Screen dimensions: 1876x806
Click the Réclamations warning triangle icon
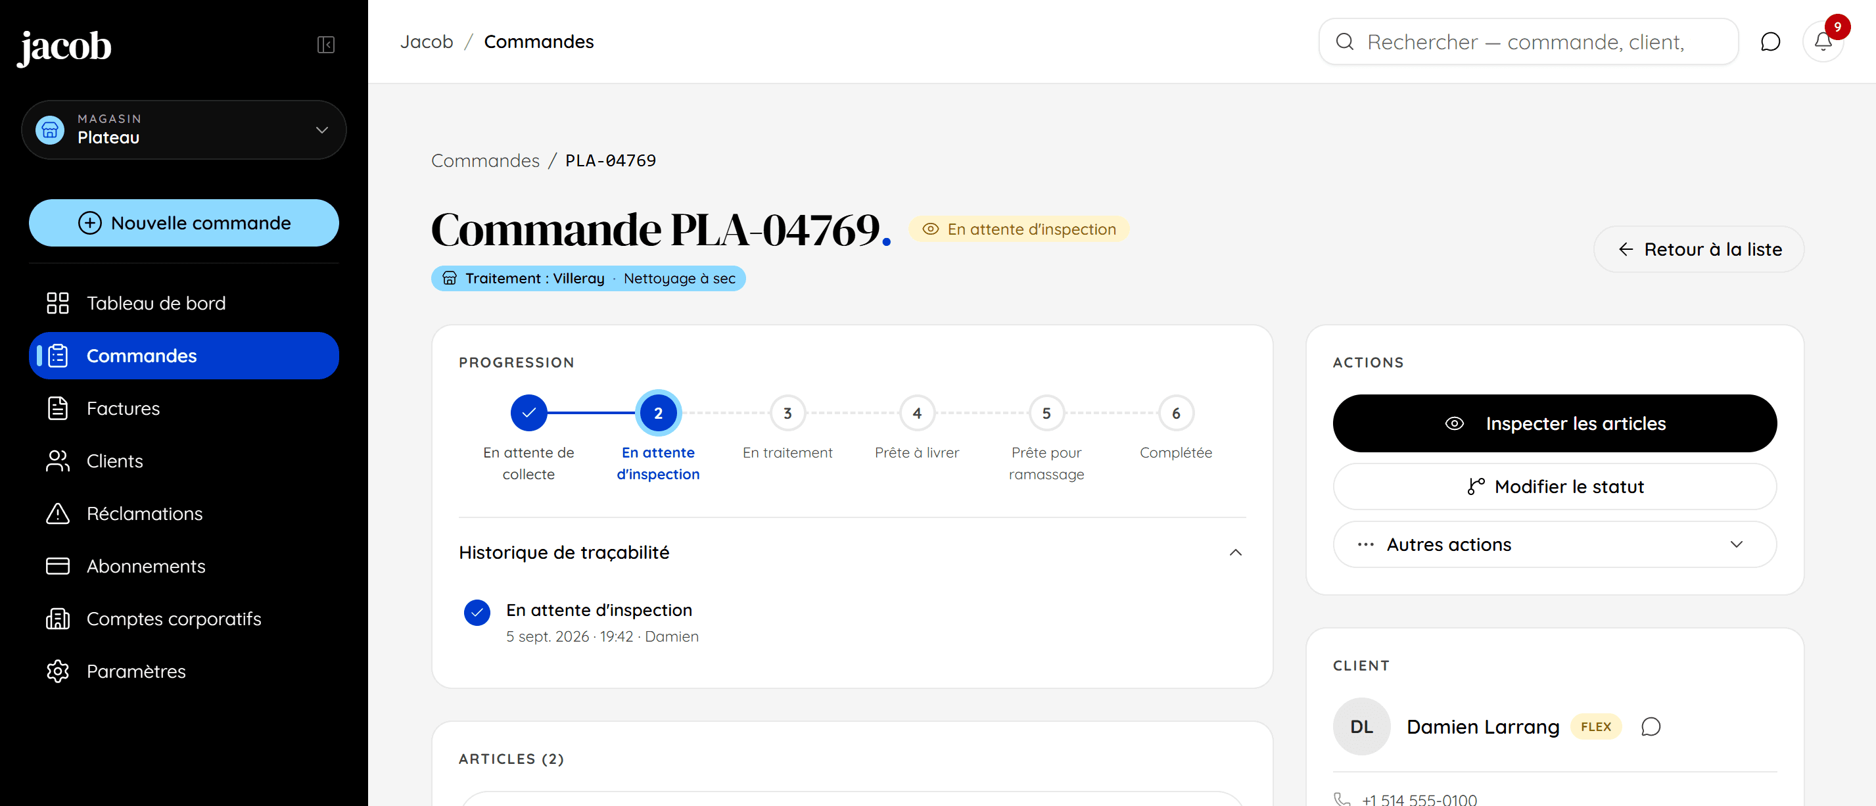[58, 513]
